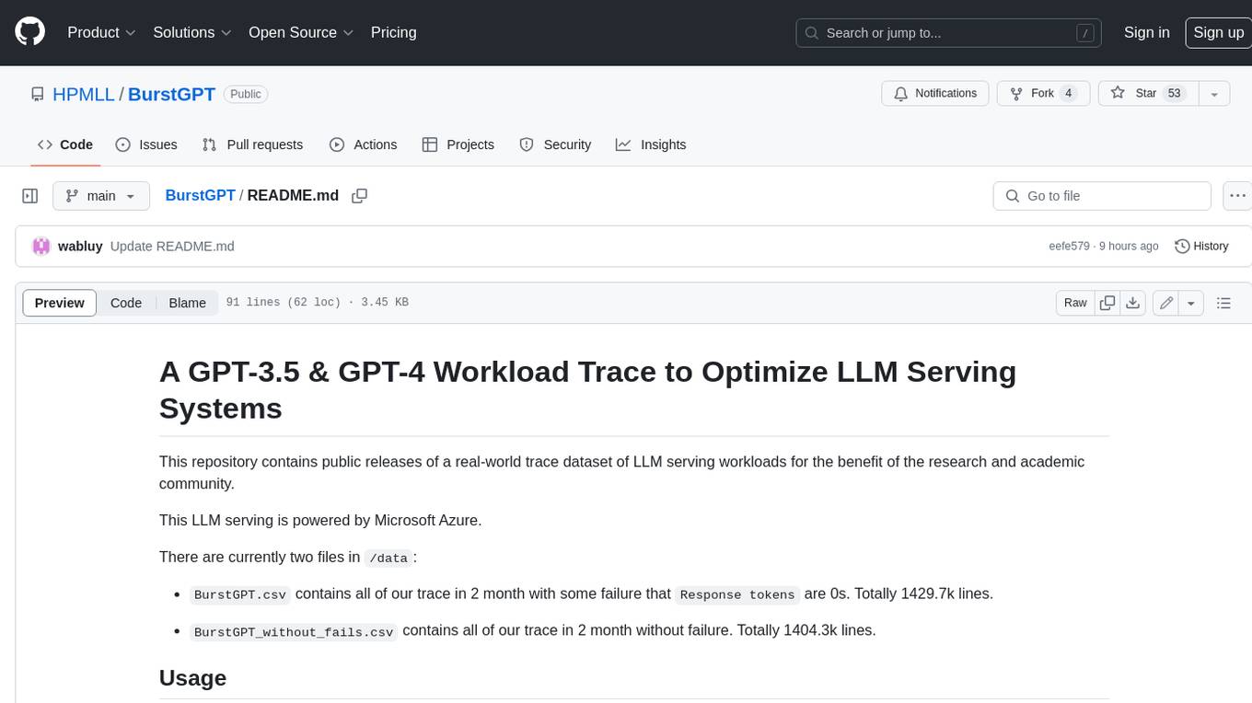Screen dimensions: 1252x703
Task: Open the HPMLL owner link
Action: click(x=84, y=94)
